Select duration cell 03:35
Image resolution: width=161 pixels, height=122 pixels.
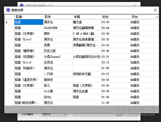click(x=115, y=91)
